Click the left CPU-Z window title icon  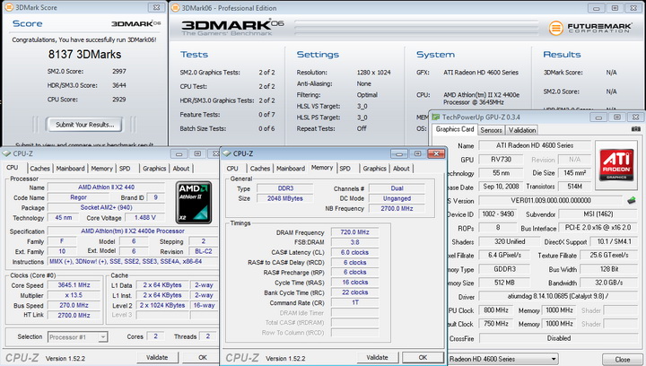click(6, 153)
